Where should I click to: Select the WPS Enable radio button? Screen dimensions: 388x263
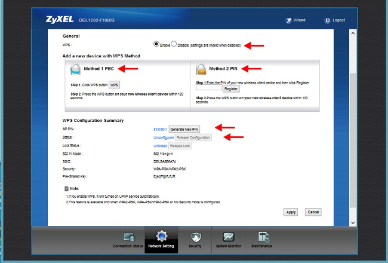click(x=156, y=44)
